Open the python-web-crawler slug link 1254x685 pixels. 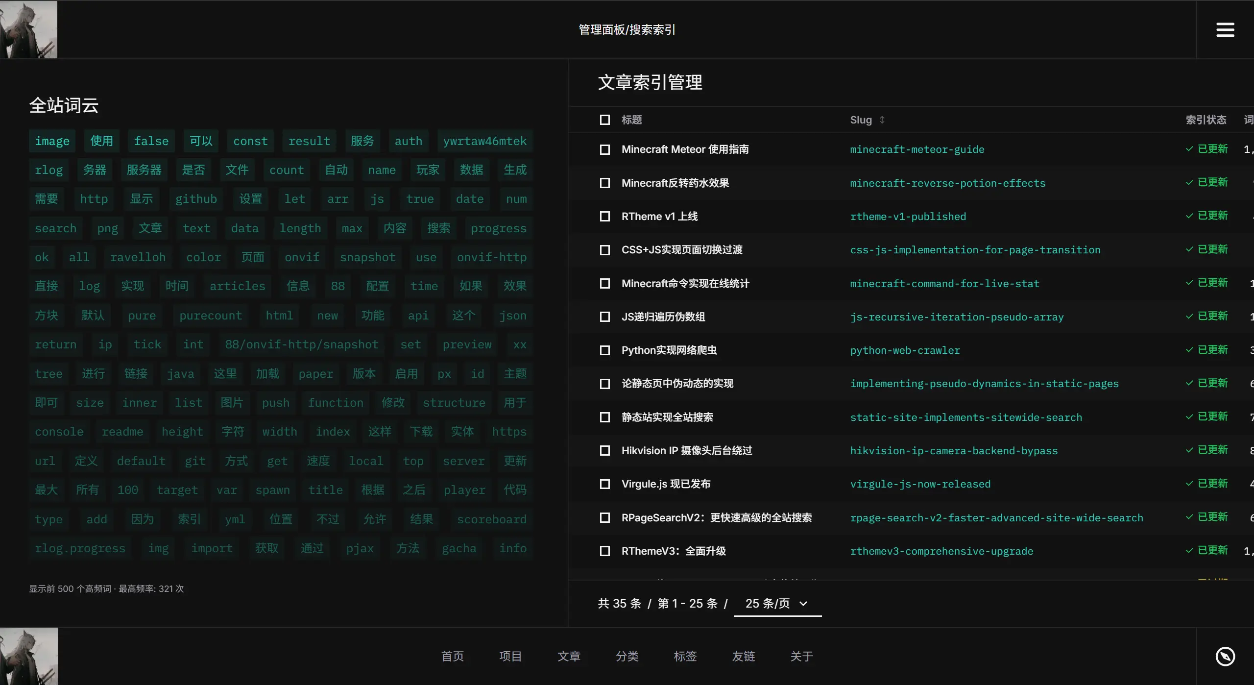tap(905, 350)
